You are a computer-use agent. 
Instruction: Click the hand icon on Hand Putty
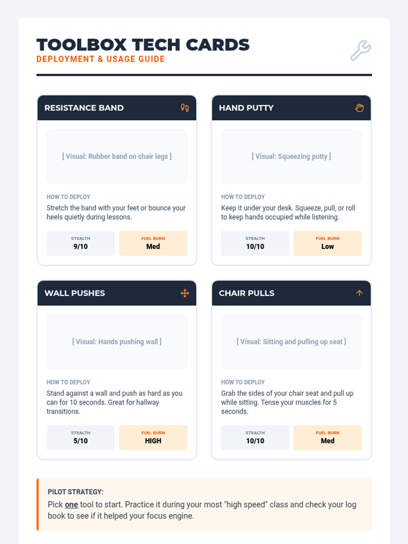pyautogui.click(x=359, y=108)
